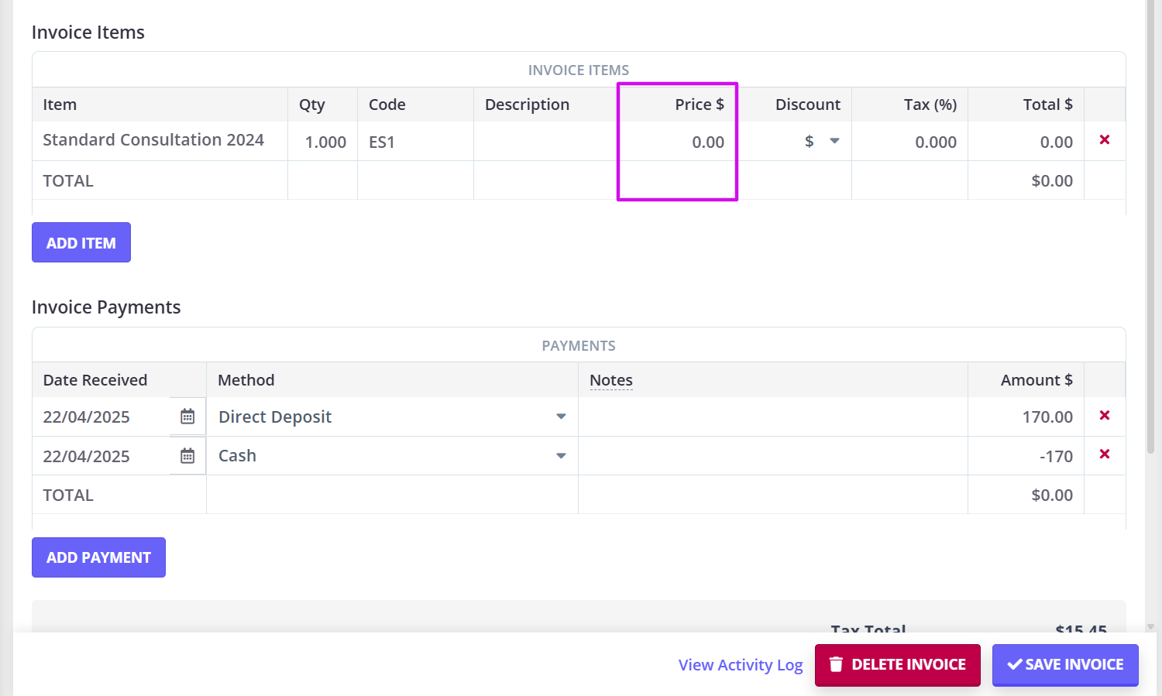Open the View Activity Log
This screenshot has height=696, width=1162.
click(740, 664)
